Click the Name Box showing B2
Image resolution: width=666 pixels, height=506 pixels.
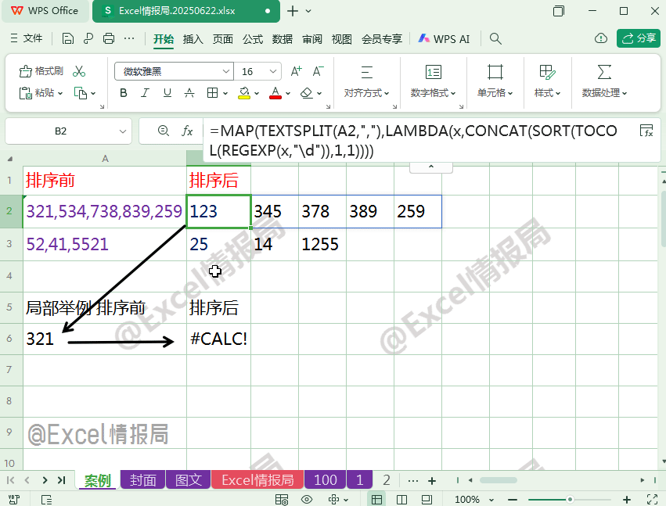pyautogui.click(x=61, y=131)
